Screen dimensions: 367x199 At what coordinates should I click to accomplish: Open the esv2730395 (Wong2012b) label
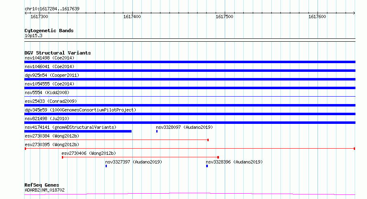[52, 145]
